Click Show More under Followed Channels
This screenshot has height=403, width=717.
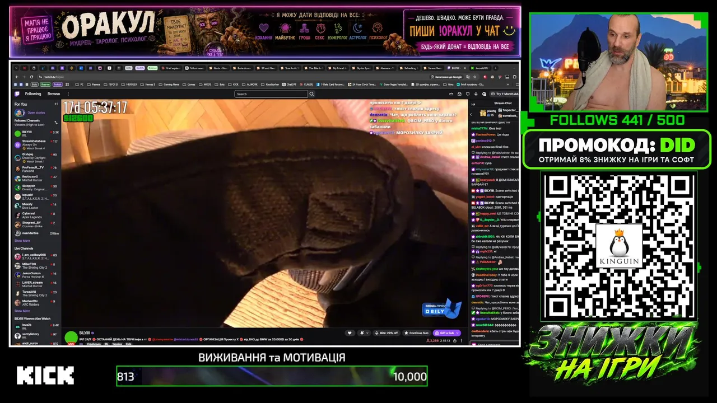(x=22, y=241)
